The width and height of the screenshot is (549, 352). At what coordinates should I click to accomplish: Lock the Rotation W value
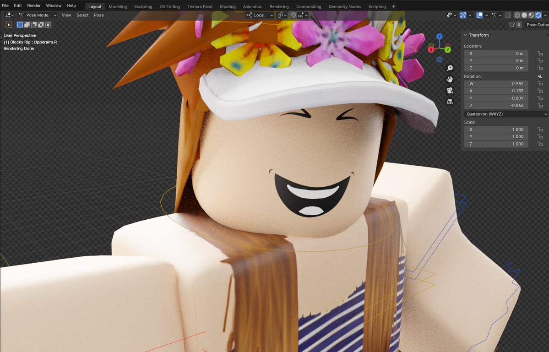tap(540, 84)
